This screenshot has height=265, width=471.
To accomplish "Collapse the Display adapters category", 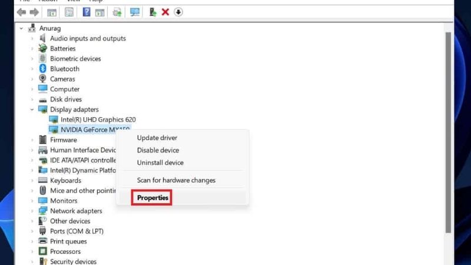I will (x=32, y=110).
